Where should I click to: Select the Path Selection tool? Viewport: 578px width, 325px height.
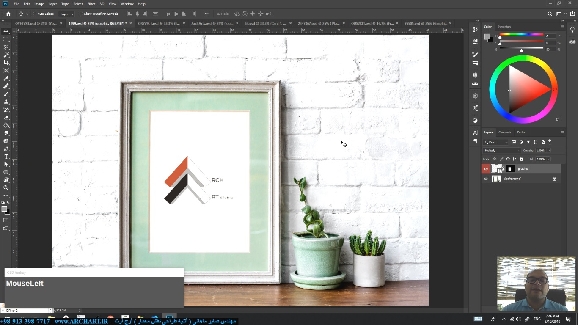click(6, 164)
